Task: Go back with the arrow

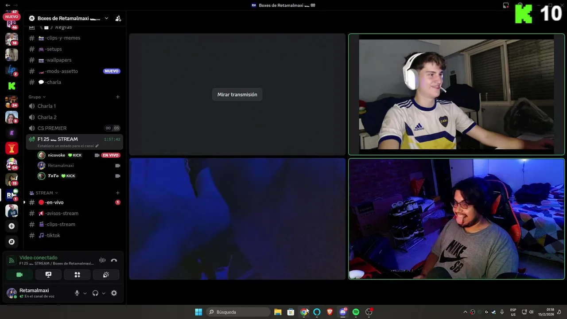Action: click(8, 5)
